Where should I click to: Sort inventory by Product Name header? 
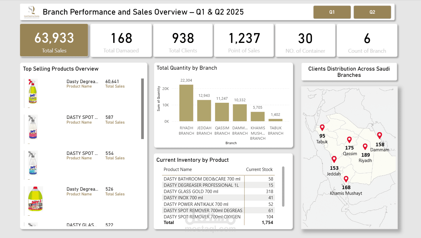coord(178,169)
